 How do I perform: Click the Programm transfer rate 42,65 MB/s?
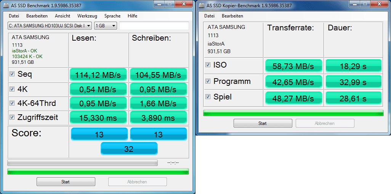point(294,82)
